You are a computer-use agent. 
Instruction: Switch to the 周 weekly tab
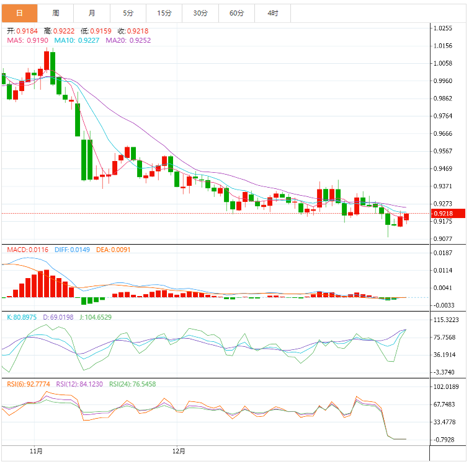coord(56,13)
